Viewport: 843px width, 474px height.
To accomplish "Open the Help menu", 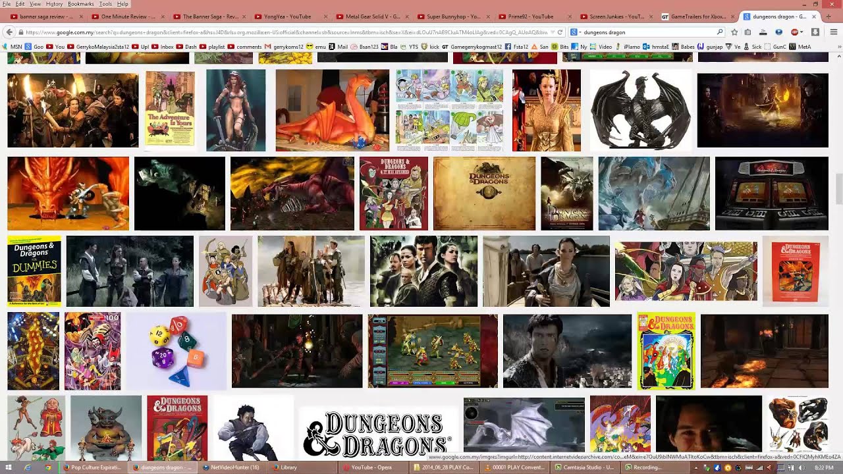I will pos(122,4).
